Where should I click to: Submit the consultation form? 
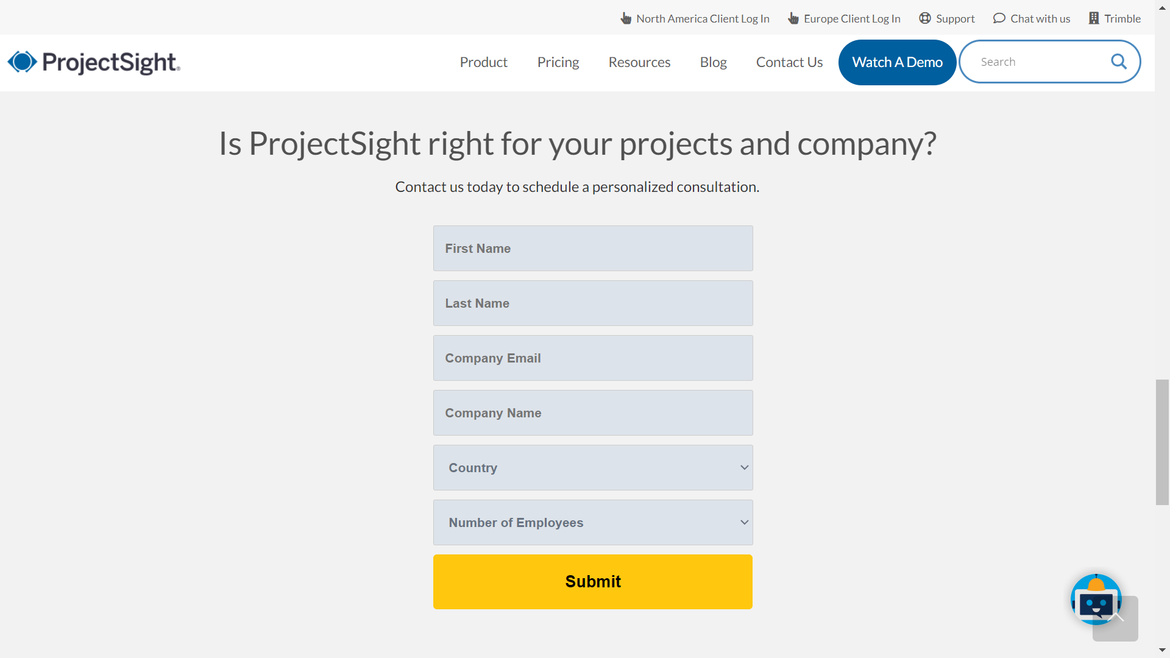tap(593, 582)
